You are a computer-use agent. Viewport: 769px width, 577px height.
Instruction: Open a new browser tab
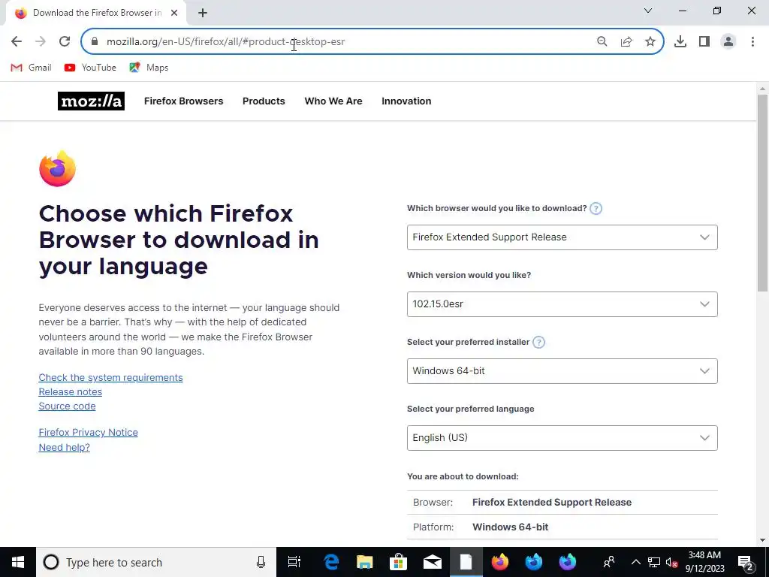[x=203, y=14]
